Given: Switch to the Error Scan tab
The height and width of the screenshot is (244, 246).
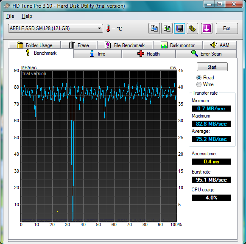Looking at the screenshot, I should [x=206, y=54].
